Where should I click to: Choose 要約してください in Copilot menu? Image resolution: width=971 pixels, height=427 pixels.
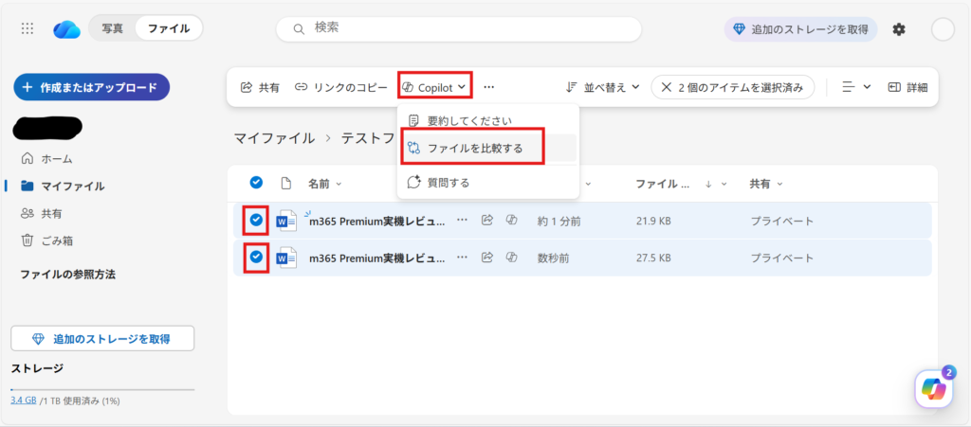click(x=469, y=121)
